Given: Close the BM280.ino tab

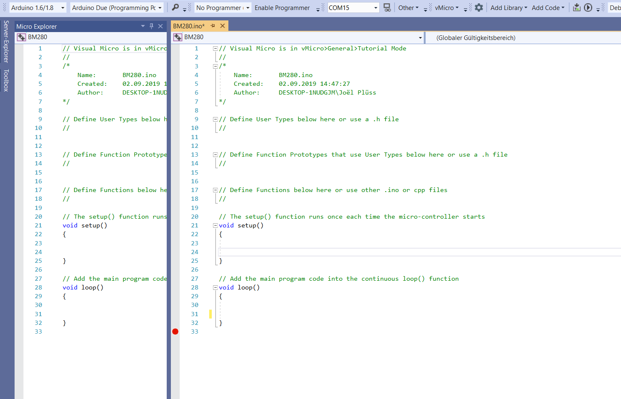Looking at the screenshot, I should tap(223, 26).
